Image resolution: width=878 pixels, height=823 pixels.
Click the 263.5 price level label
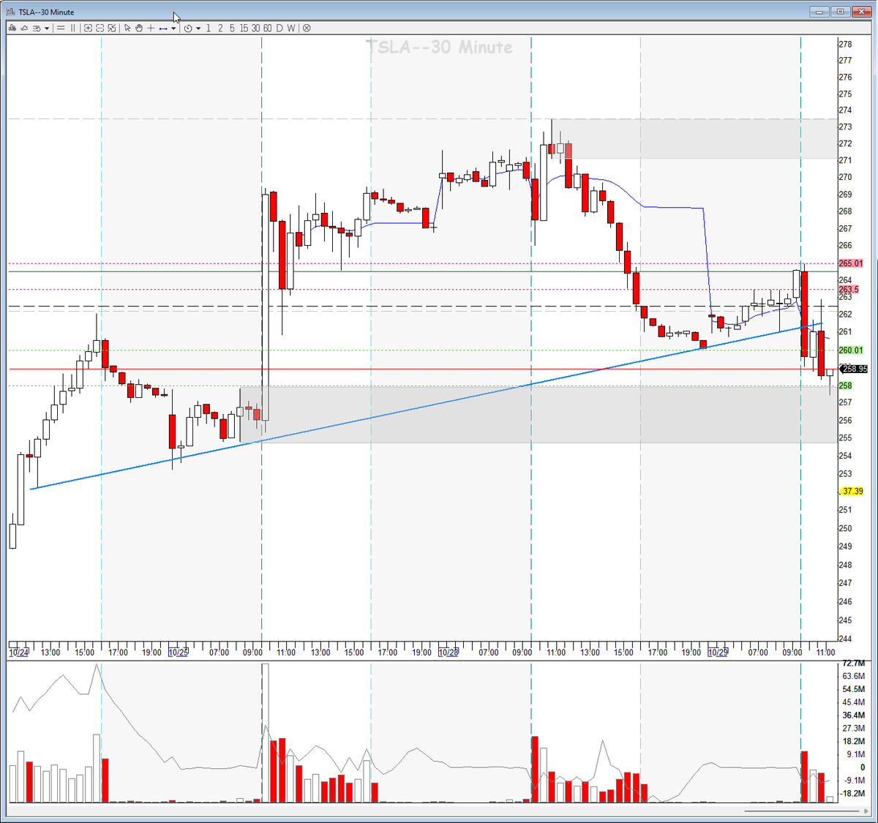click(848, 290)
